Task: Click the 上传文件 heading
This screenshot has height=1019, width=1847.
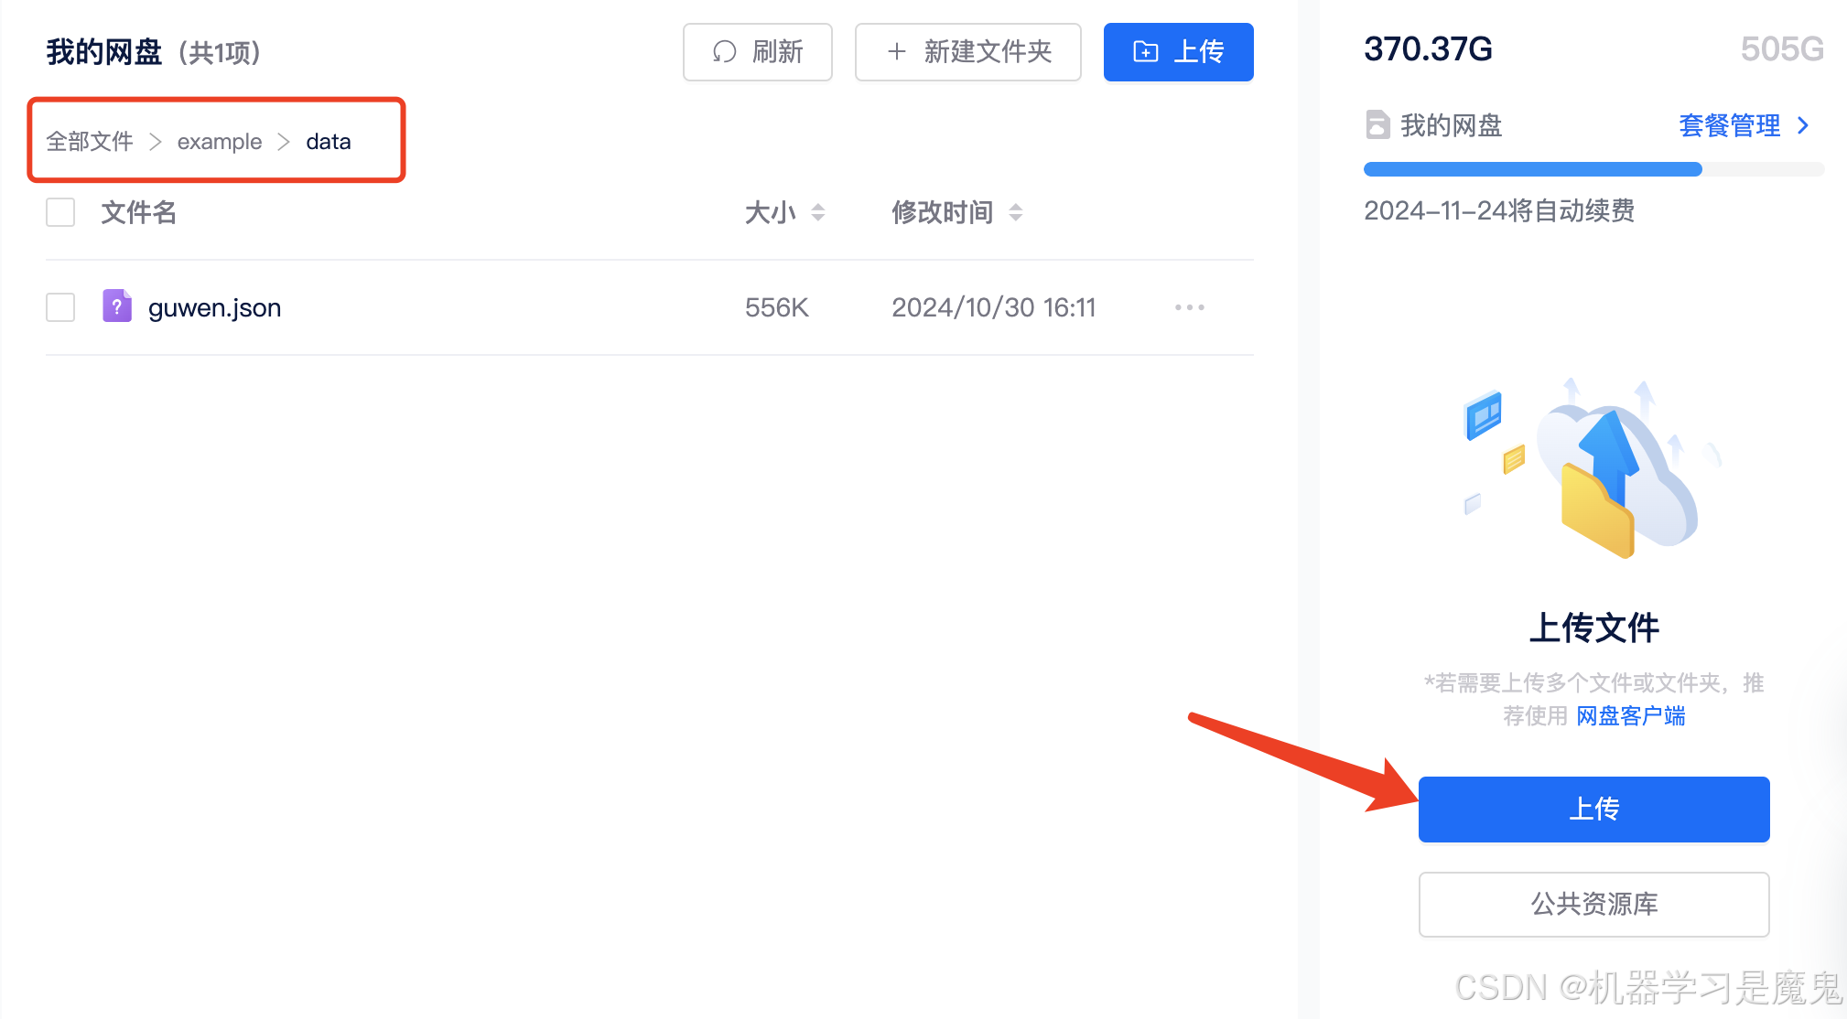Action: coord(1593,628)
